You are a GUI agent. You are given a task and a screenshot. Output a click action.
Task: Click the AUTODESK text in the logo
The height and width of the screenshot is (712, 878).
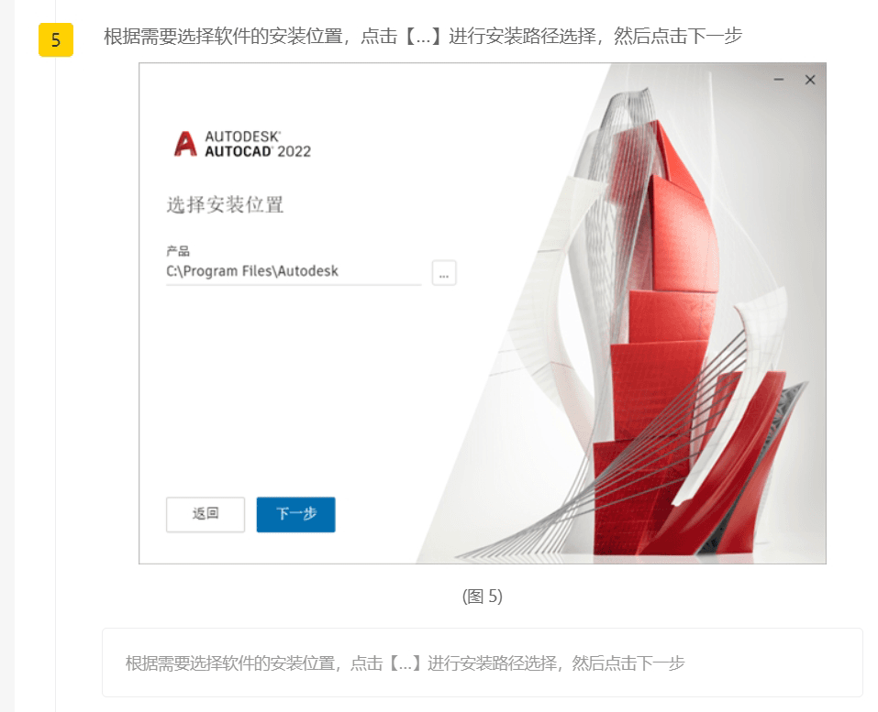(x=242, y=137)
